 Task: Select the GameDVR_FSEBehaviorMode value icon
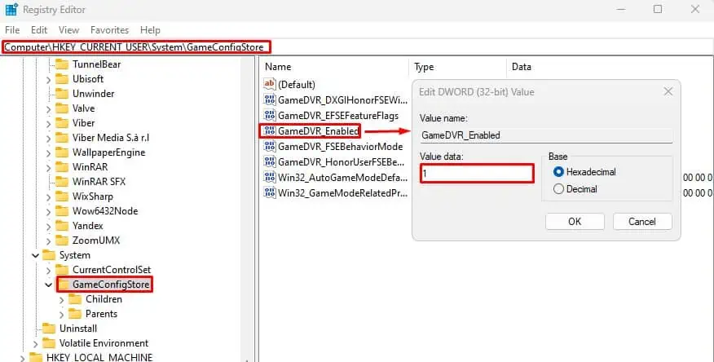(x=270, y=147)
